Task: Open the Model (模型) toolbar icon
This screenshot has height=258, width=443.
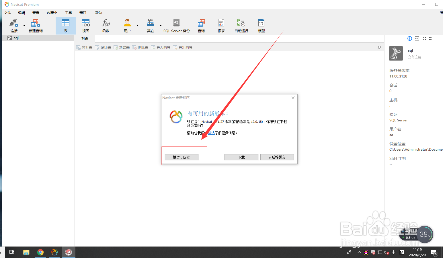Action: click(x=261, y=26)
